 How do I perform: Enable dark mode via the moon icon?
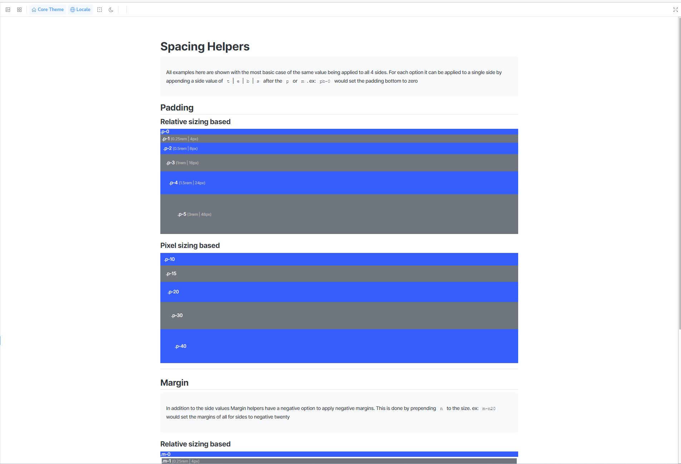(x=111, y=10)
